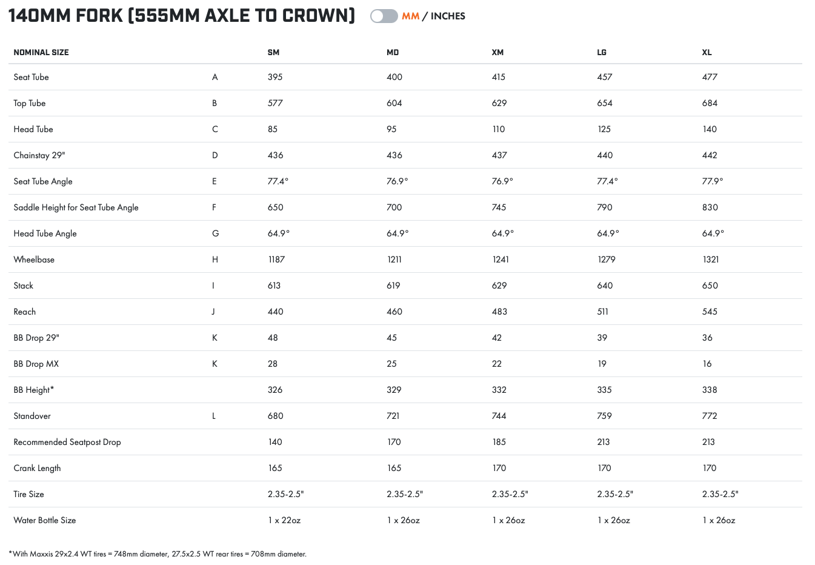This screenshot has width=815, height=565.
Task: Click the INCHES unit label
Action: tap(448, 16)
